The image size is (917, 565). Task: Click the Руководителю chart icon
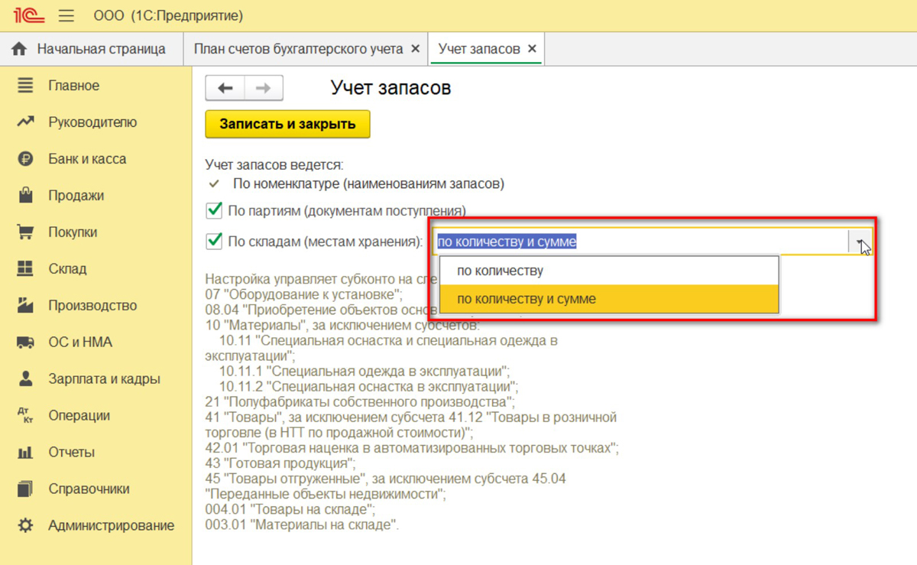click(x=25, y=122)
